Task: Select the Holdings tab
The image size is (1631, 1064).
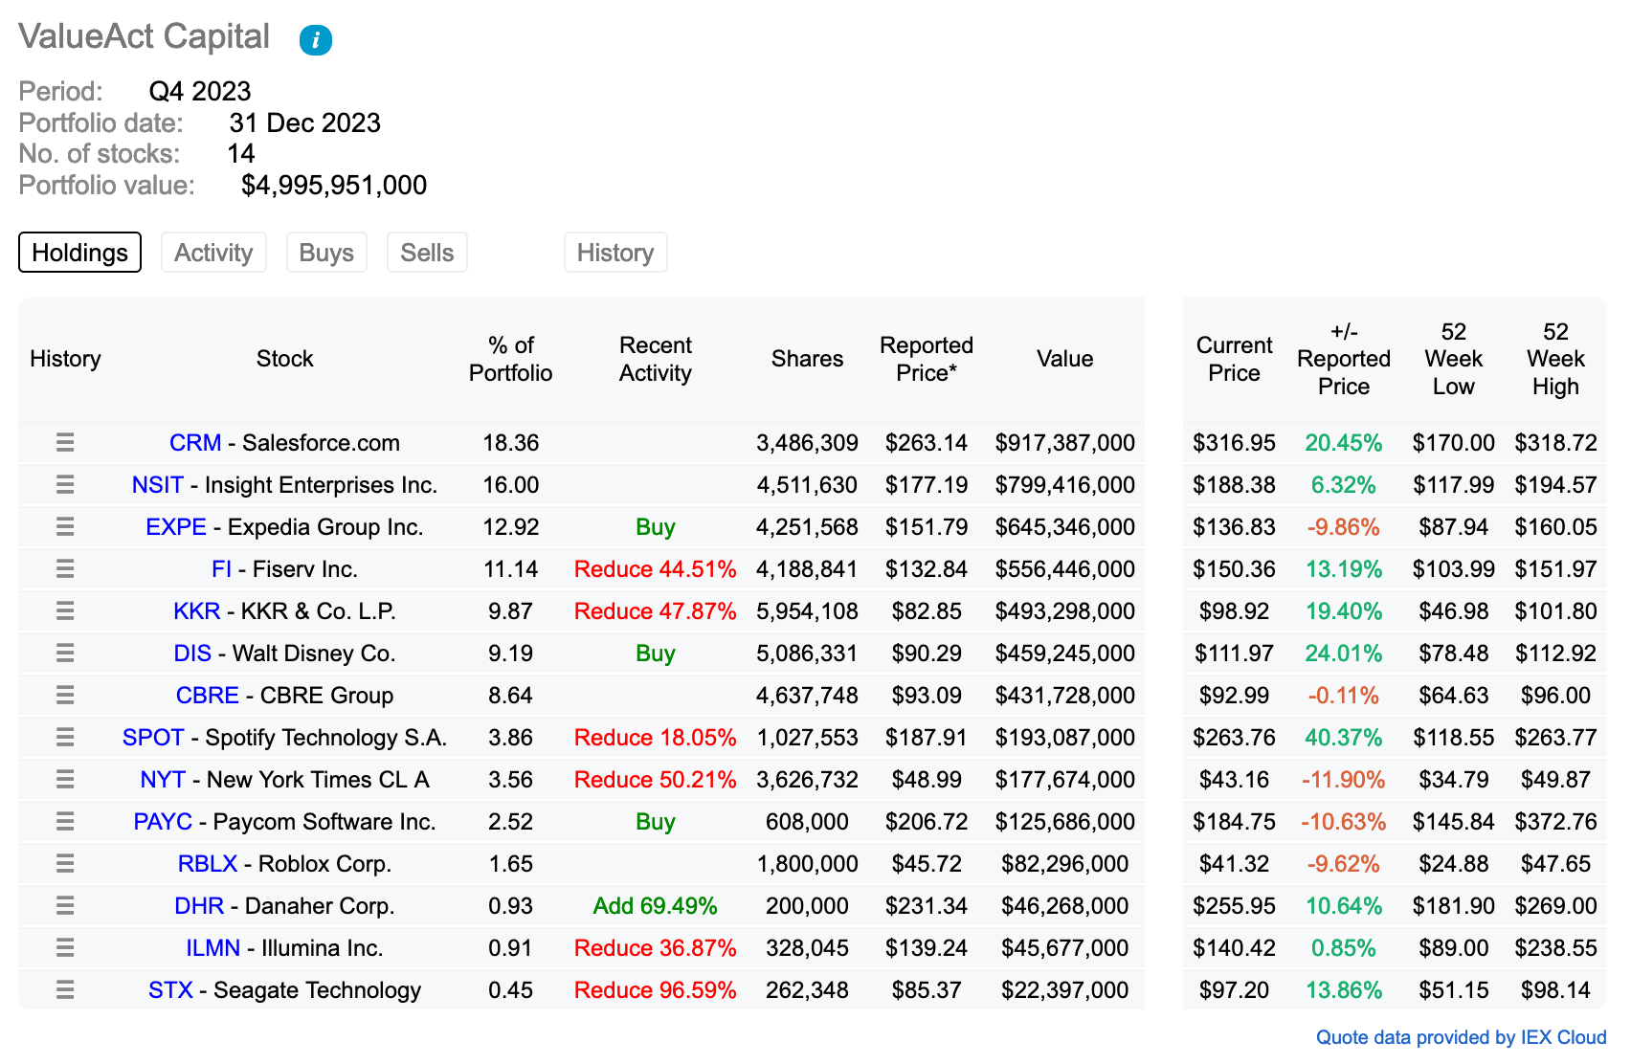Action: (80, 253)
